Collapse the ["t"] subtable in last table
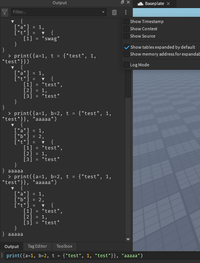200x263 pixels. 43,205
